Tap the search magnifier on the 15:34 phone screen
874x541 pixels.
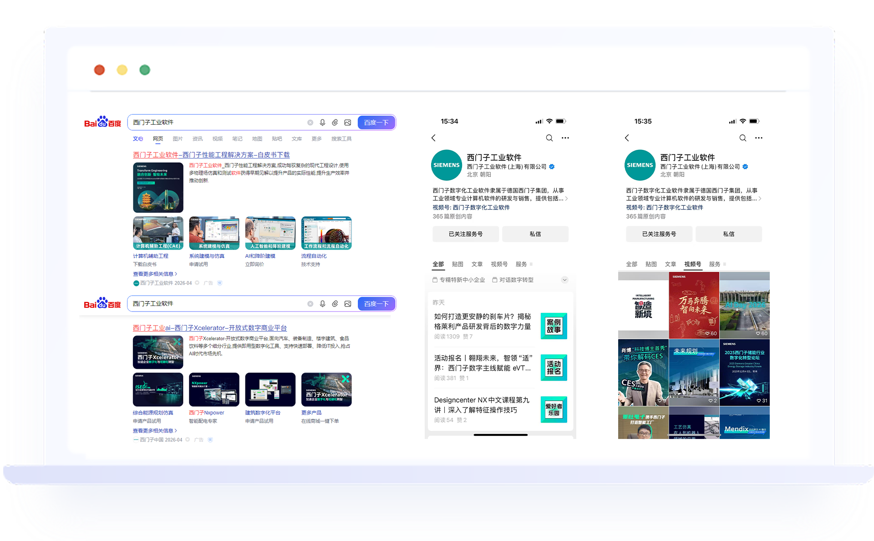[549, 138]
